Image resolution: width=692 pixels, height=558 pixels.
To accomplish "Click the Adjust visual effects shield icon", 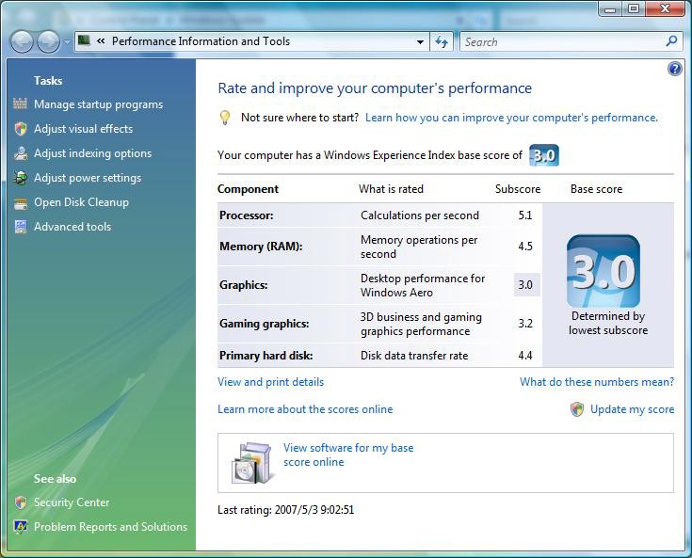I will (21, 129).
